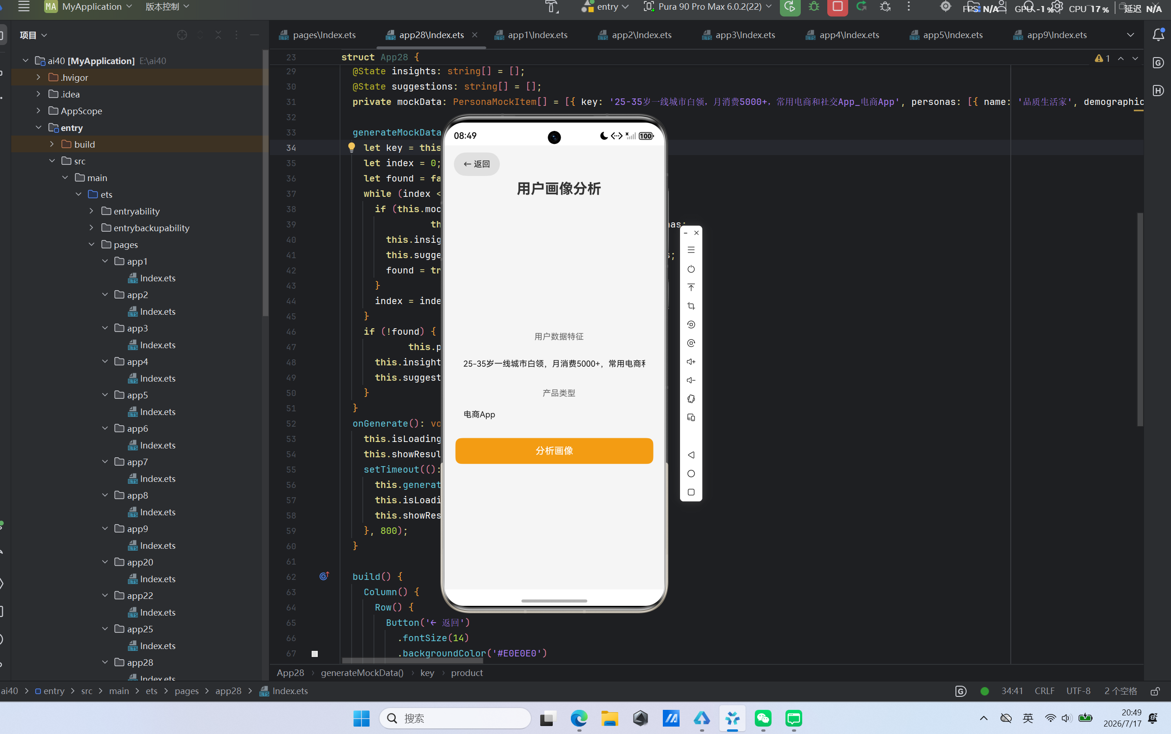Switch to pages\Index.ets tab

(x=318, y=35)
